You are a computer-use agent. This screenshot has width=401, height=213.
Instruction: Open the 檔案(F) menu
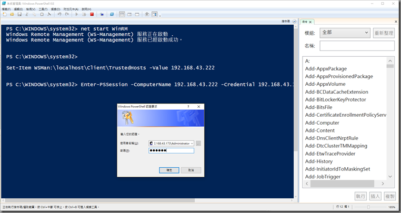click(x=6, y=9)
